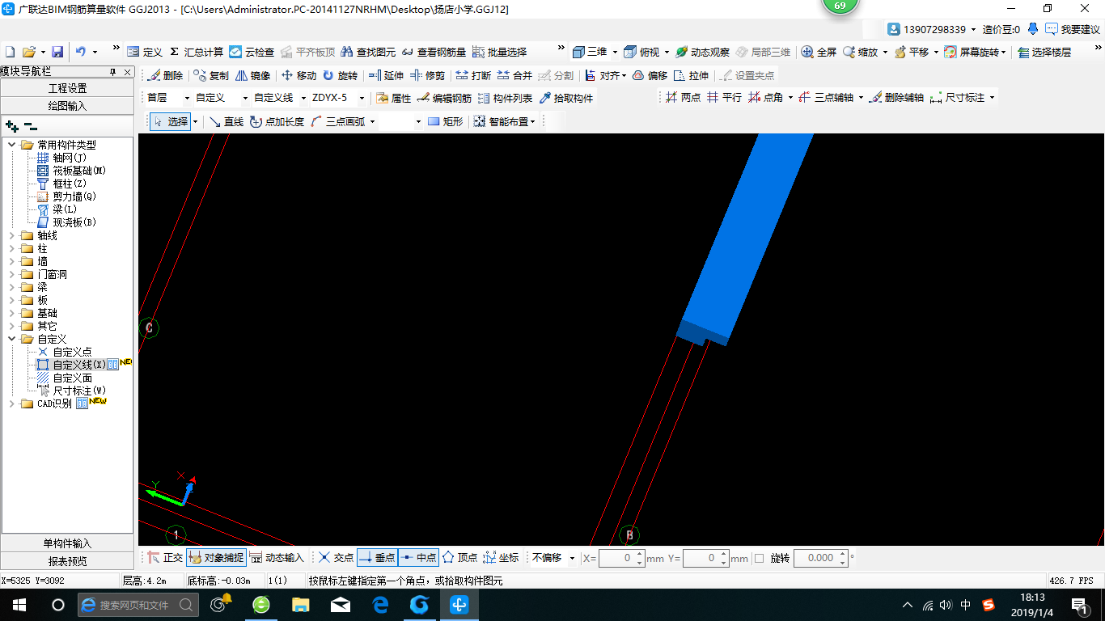Click the new file icon
Screen dimensions: 1105x621
click(x=10, y=52)
